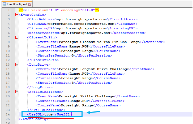Click the closing EventConfig tag
Image resolution: width=193 pixels, height=124 pixels.
click(33, 119)
